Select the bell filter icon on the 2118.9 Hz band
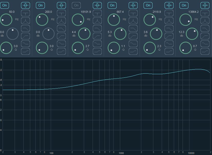 pos(169,5)
